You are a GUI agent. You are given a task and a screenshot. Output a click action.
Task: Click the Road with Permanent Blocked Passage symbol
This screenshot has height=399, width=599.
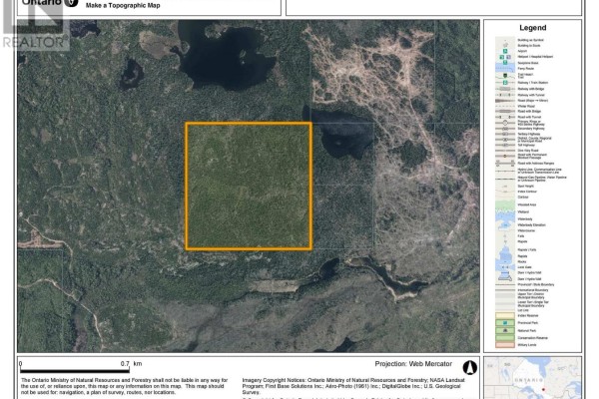(505, 156)
